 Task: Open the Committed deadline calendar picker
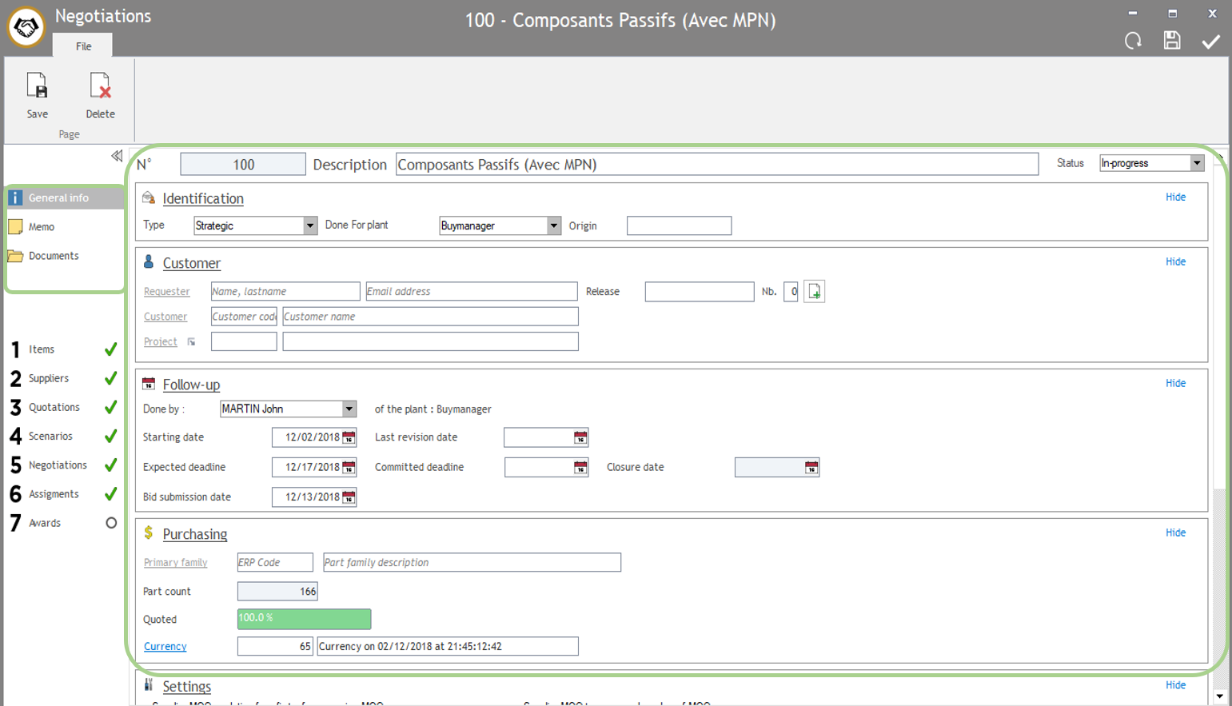click(580, 468)
